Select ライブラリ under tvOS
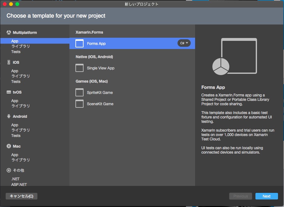Image resolution: width=284 pixels, height=207 pixels. [20, 106]
